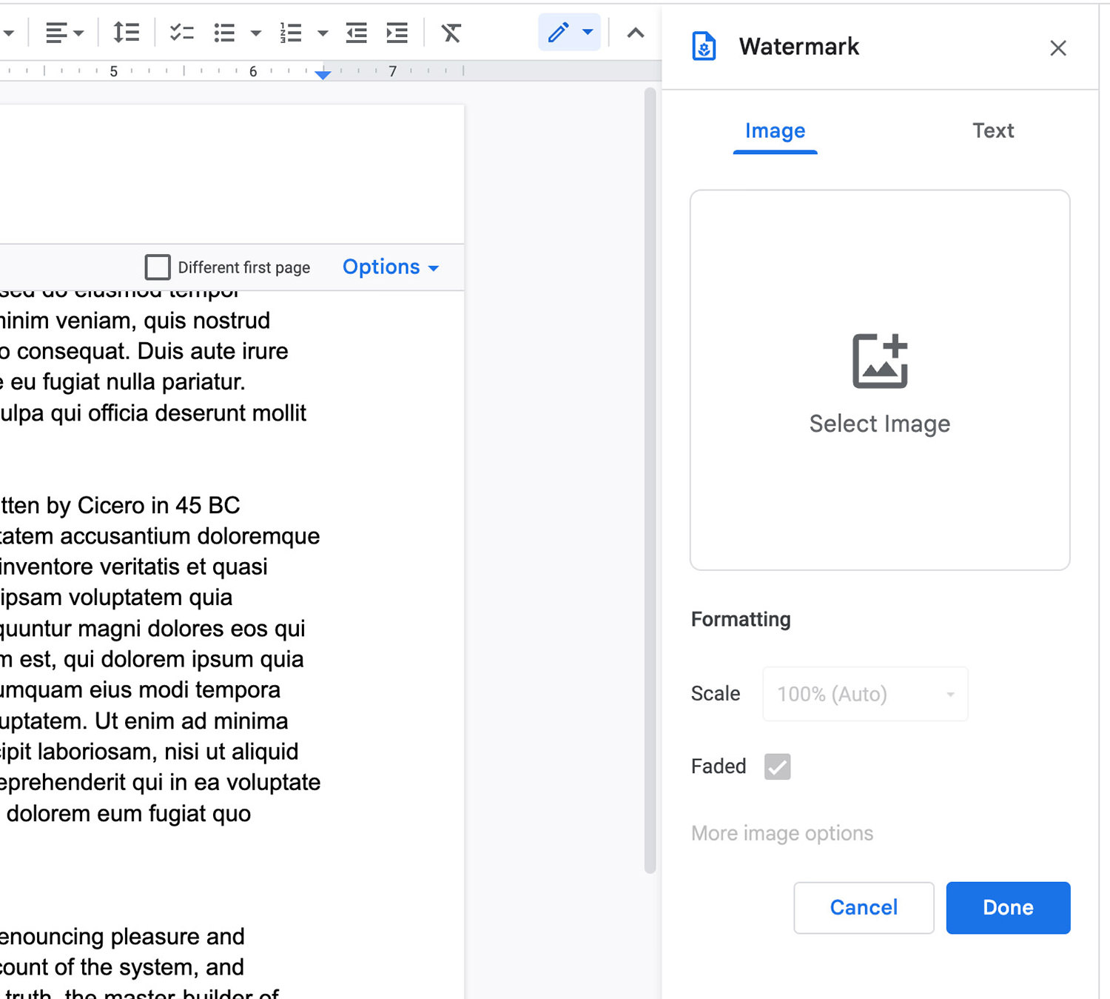
Task: Switch to the Text watermark tab
Action: (992, 131)
